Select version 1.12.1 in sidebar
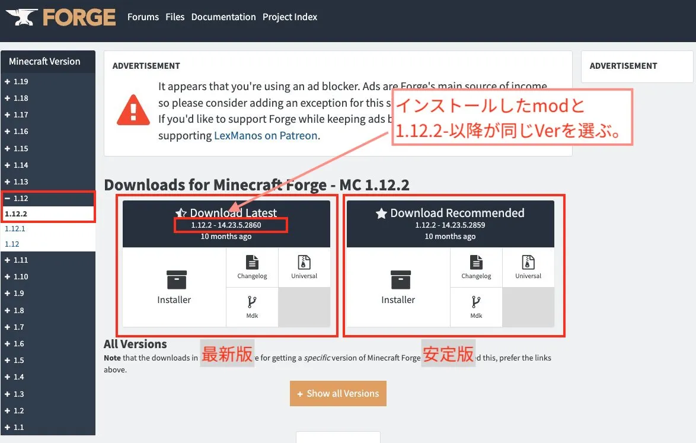696x443 pixels. 15,228
